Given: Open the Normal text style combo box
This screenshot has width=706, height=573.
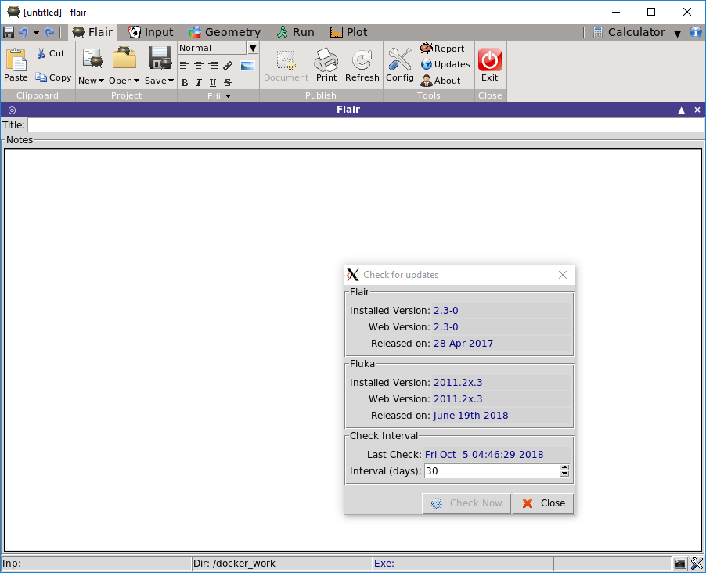Looking at the screenshot, I should [218, 48].
